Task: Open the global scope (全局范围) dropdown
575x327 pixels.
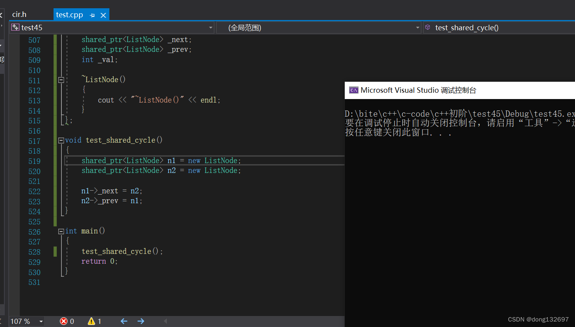Action: [418, 28]
